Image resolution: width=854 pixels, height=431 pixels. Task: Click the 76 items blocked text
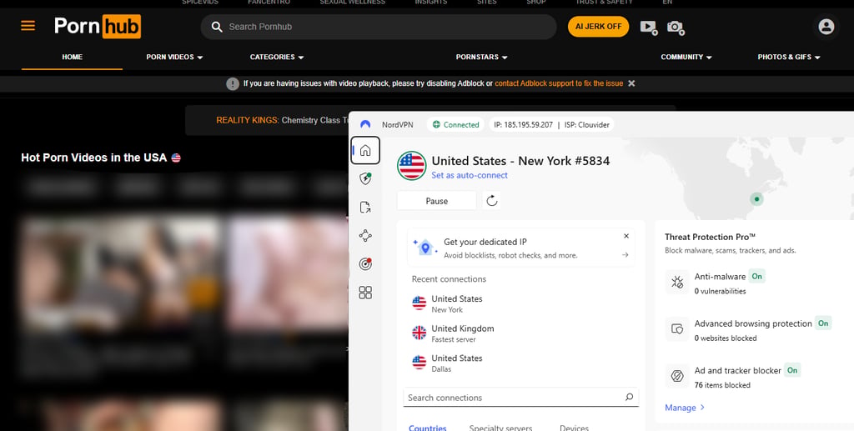click(722, 385)
